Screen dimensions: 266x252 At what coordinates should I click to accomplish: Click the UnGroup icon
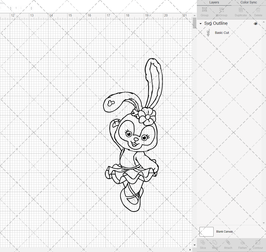[x=221, y=10]
